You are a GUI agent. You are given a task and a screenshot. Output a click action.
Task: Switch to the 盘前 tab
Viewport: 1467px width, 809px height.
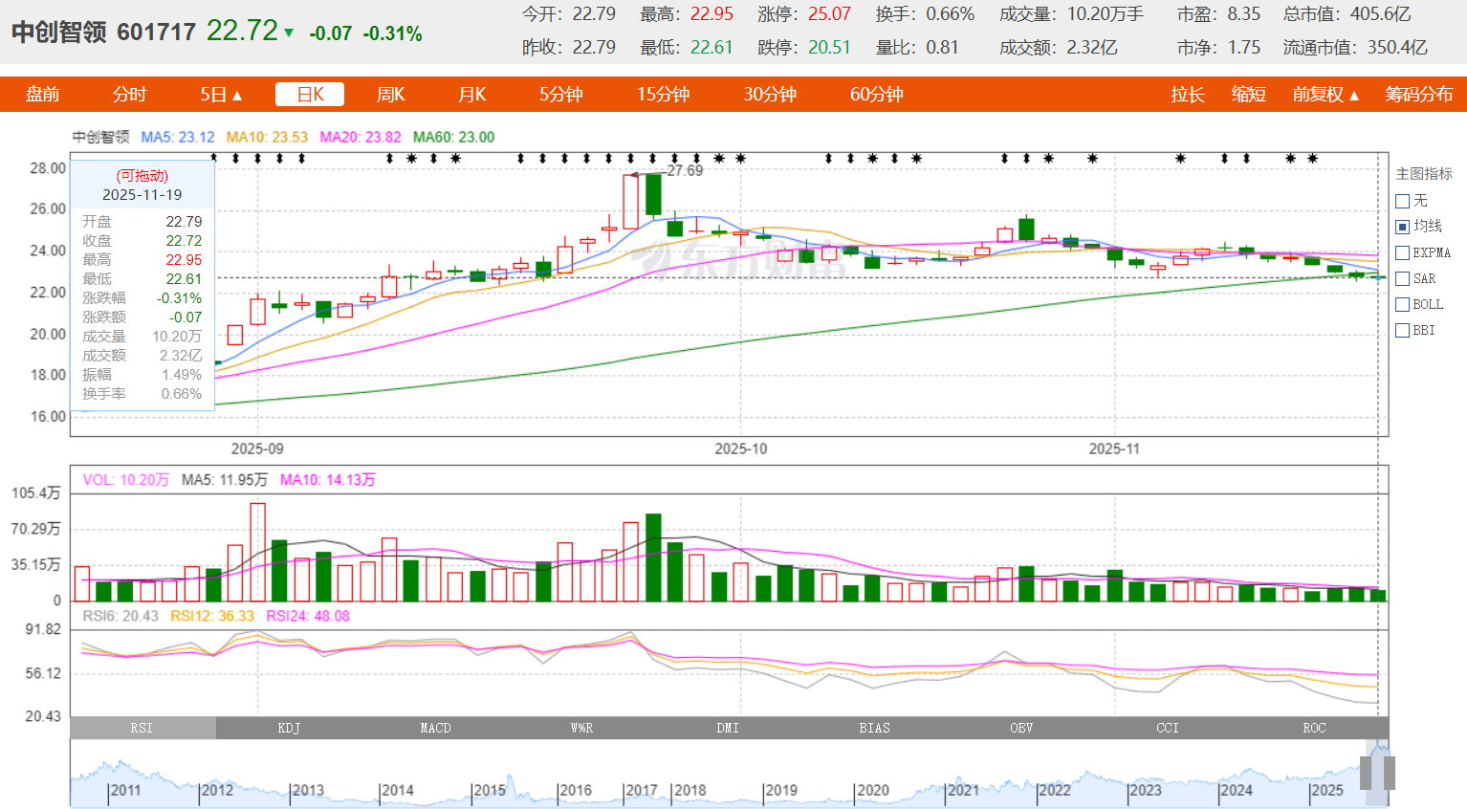click(43, 95)
